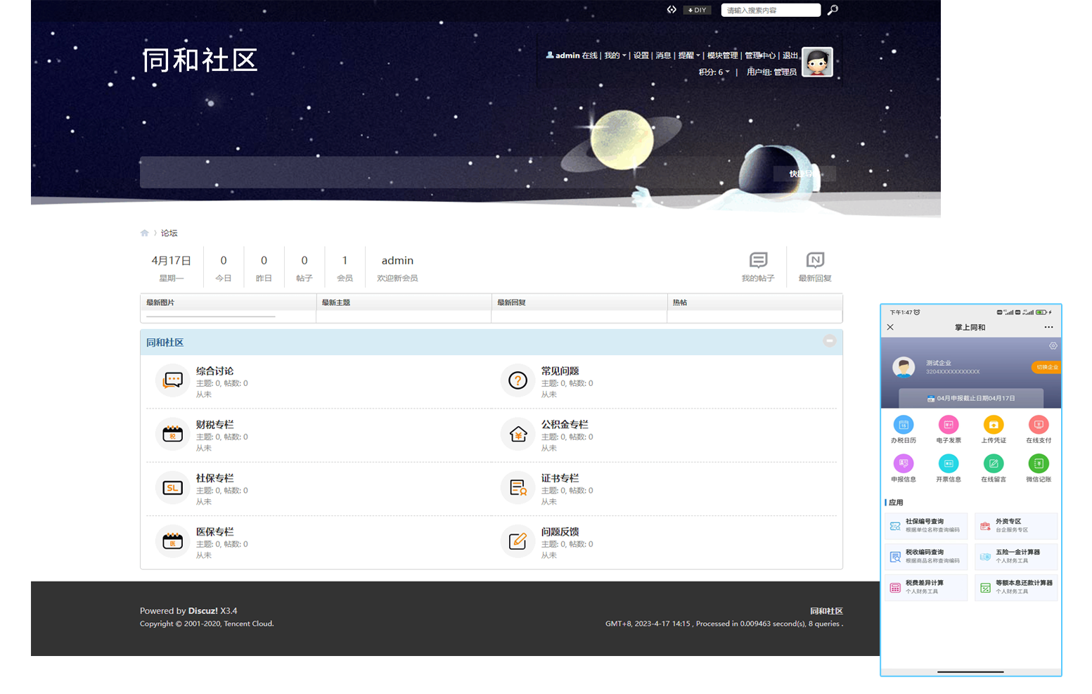Click the magnifier search icon
The height and width of the screenshot is (694, 1092).
pos(833,10)
